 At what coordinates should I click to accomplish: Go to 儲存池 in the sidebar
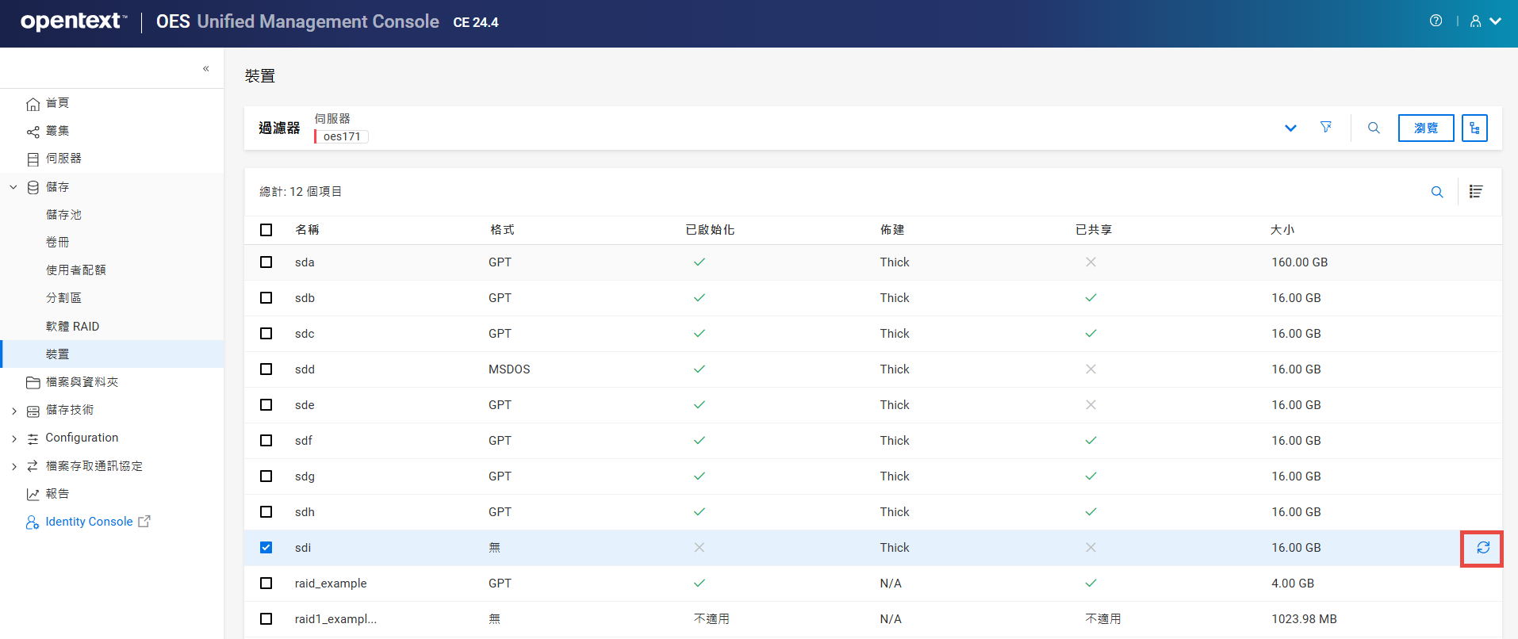coord(63,215)
